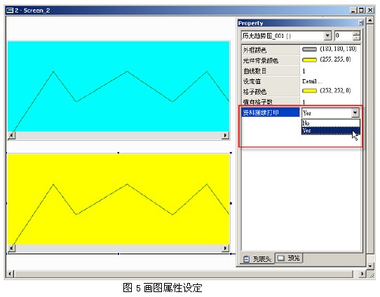Click the 曲线数目 value field
The width and height of the screenshot is (380, 297).
pyautogui.click(x=330, y=71)
